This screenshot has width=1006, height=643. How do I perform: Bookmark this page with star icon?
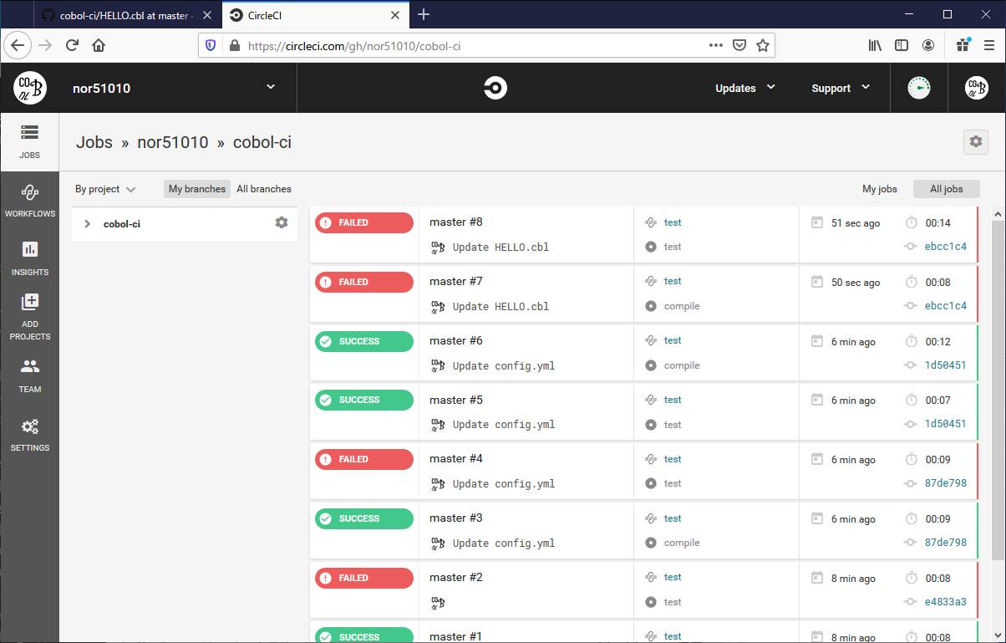point(762,45)
